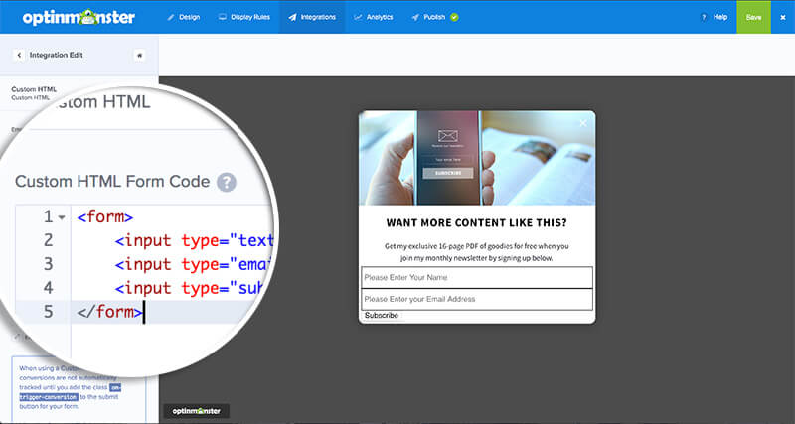Click the text input code line 2
Viewport: 795px width, 424px height.
click(x=194, y=240)
